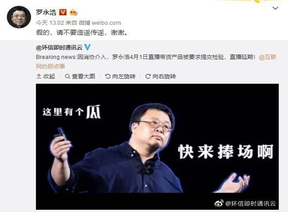This screenshot has width=288, height=212.
Task: Open 罗永浩's profile avatar
Action: coord(19,17)
